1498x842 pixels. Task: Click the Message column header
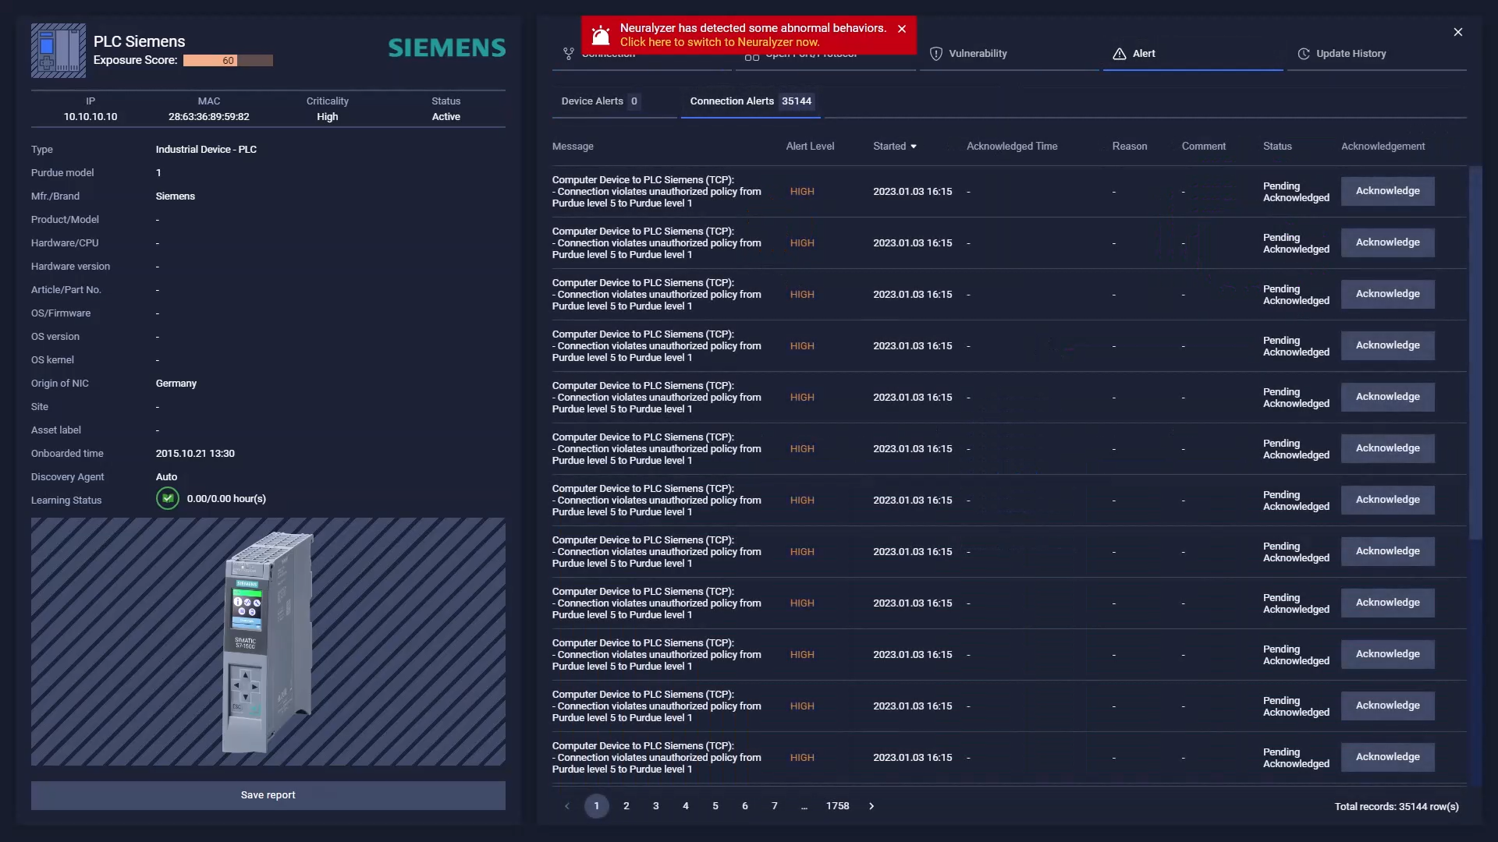click(x=573, y=147)
